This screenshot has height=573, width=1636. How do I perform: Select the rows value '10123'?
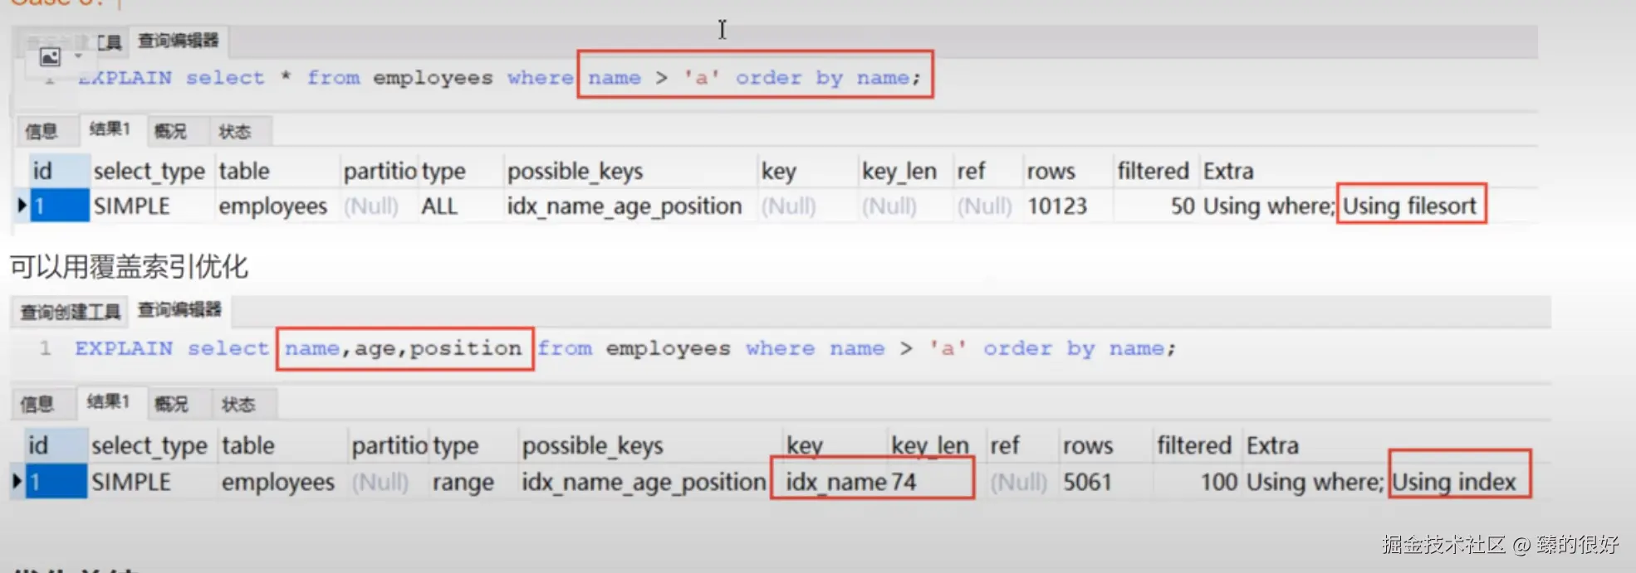[1057, 206]
